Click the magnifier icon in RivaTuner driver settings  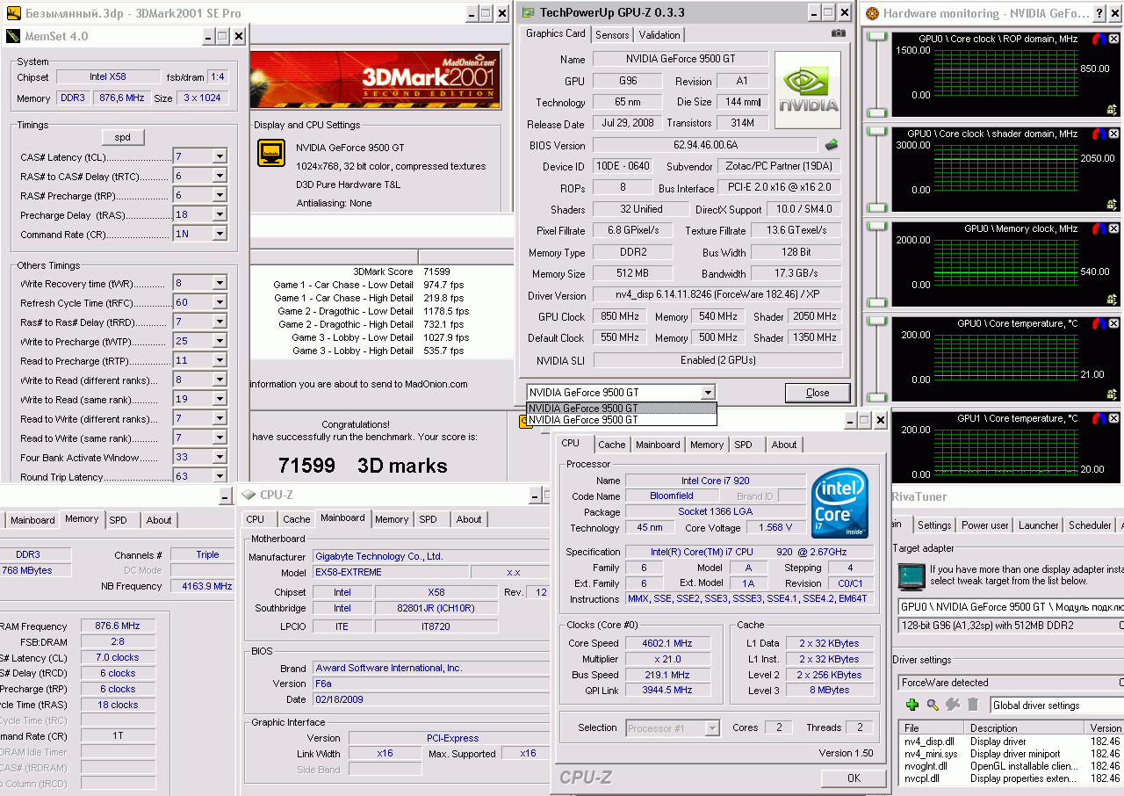[933, 705]
